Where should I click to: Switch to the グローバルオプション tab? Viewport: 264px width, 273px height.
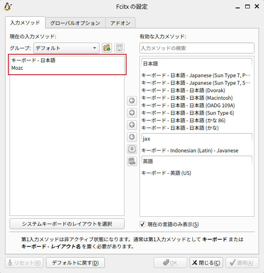click(75, 23)
